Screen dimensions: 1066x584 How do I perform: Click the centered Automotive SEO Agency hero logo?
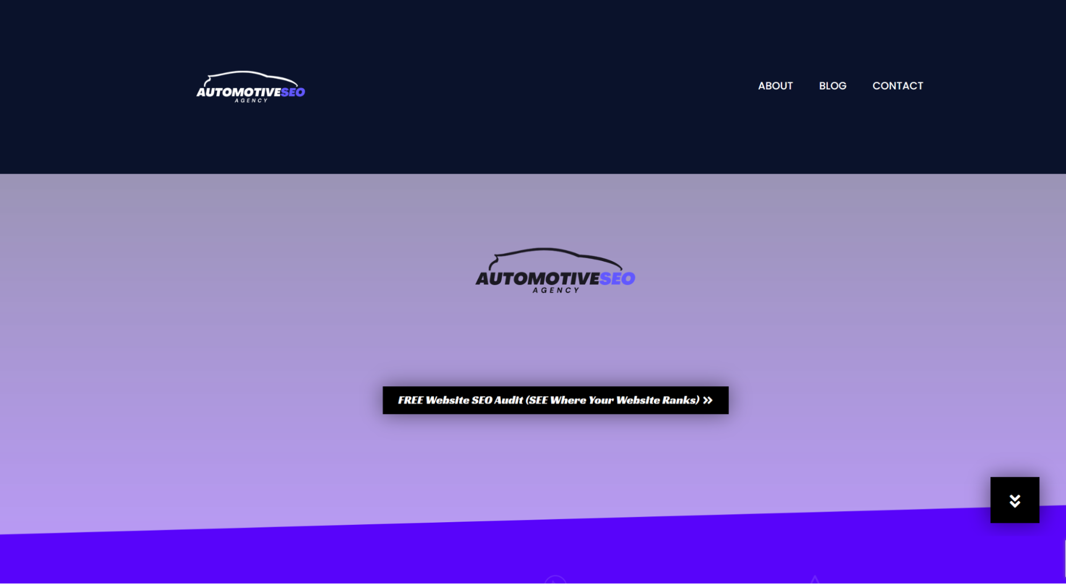coord(555,271)
